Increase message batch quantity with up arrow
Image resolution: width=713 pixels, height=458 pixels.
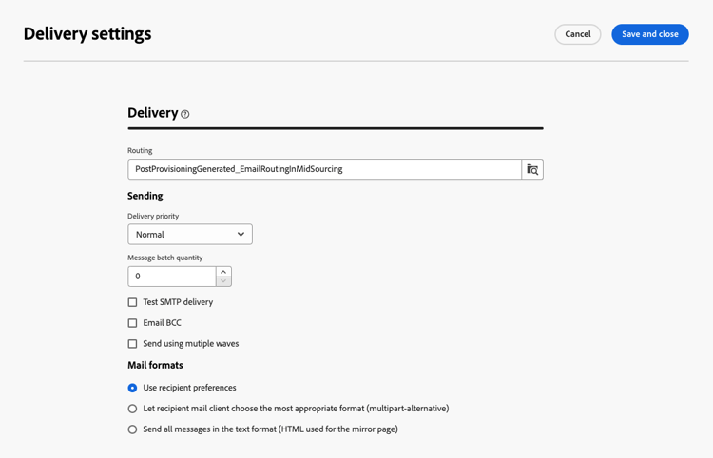(x=223, y=272)
